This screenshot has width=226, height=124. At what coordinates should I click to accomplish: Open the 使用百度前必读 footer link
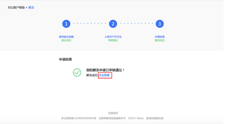155,118
